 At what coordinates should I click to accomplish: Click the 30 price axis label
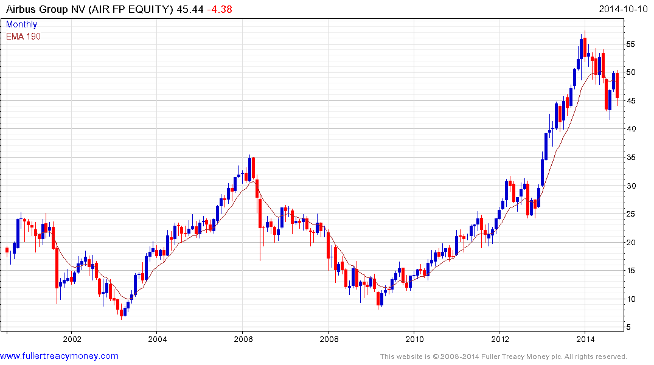point(631,186)
